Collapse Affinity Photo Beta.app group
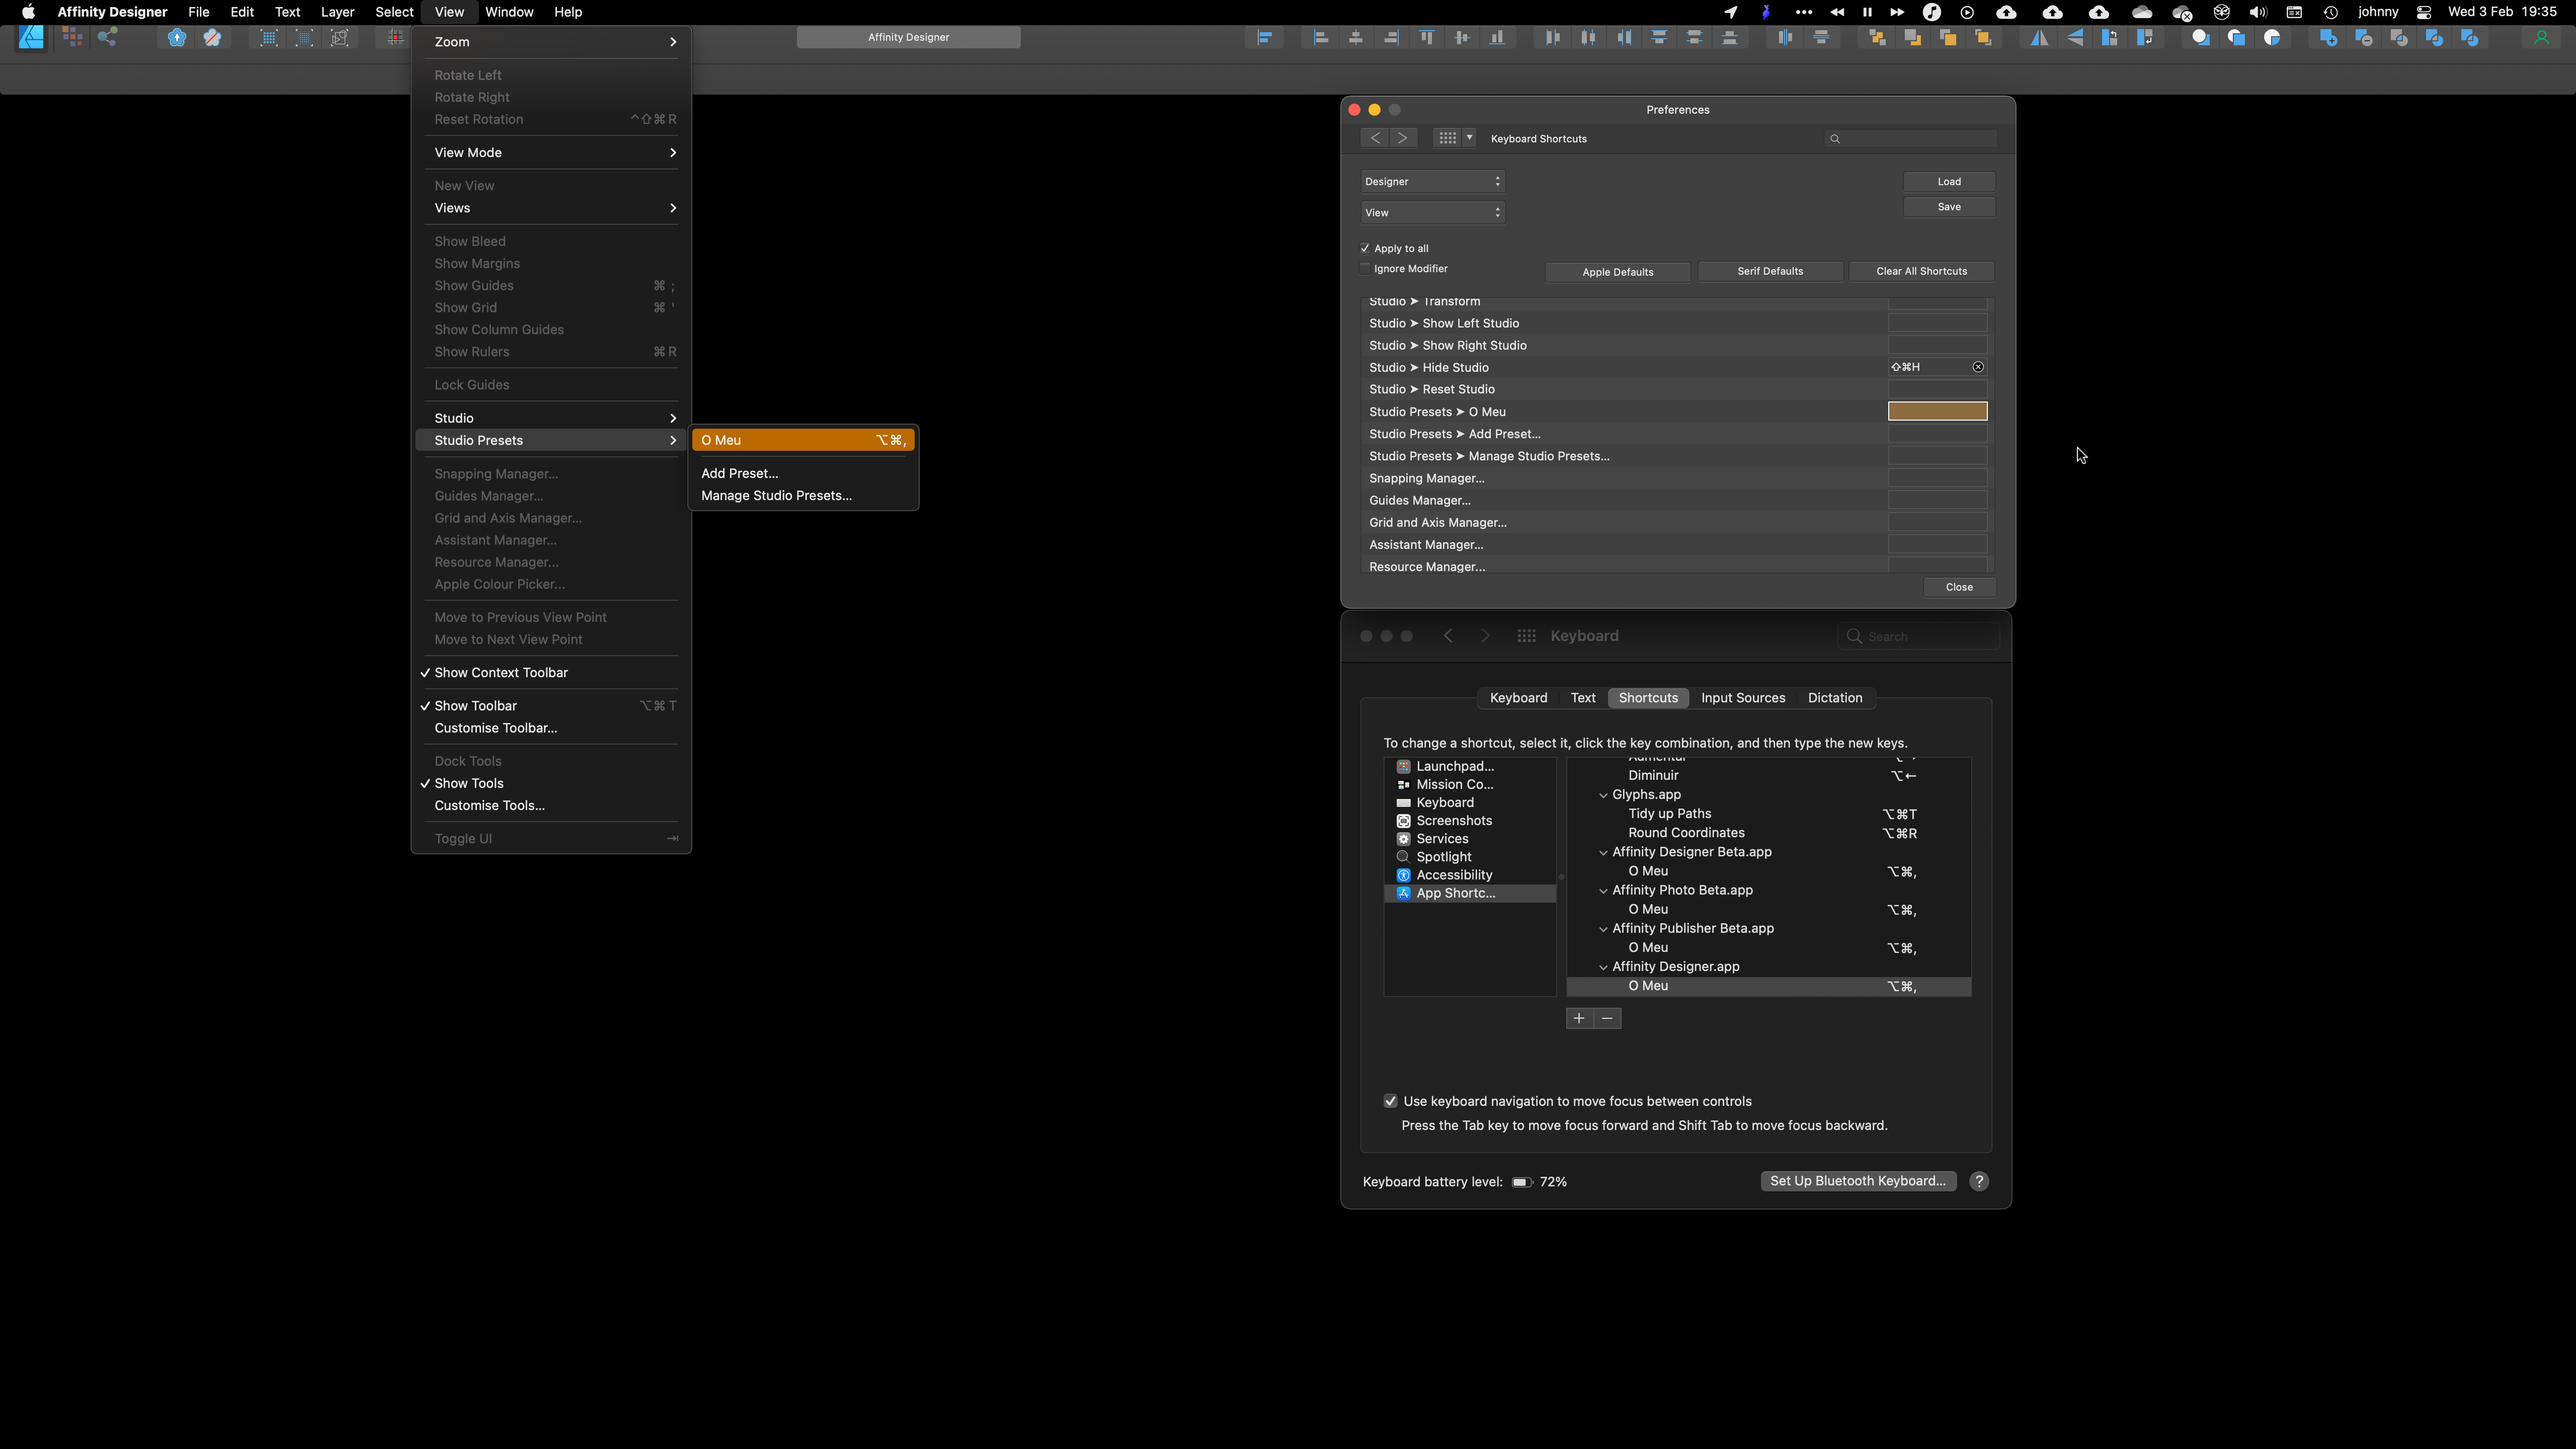The height and width of the screenshot is (1449, 2576). (x=1604, y=890)
